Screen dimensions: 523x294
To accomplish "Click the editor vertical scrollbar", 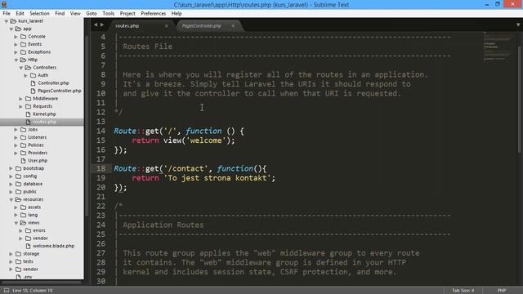I will pyautogui.click(x=519, y=100).
